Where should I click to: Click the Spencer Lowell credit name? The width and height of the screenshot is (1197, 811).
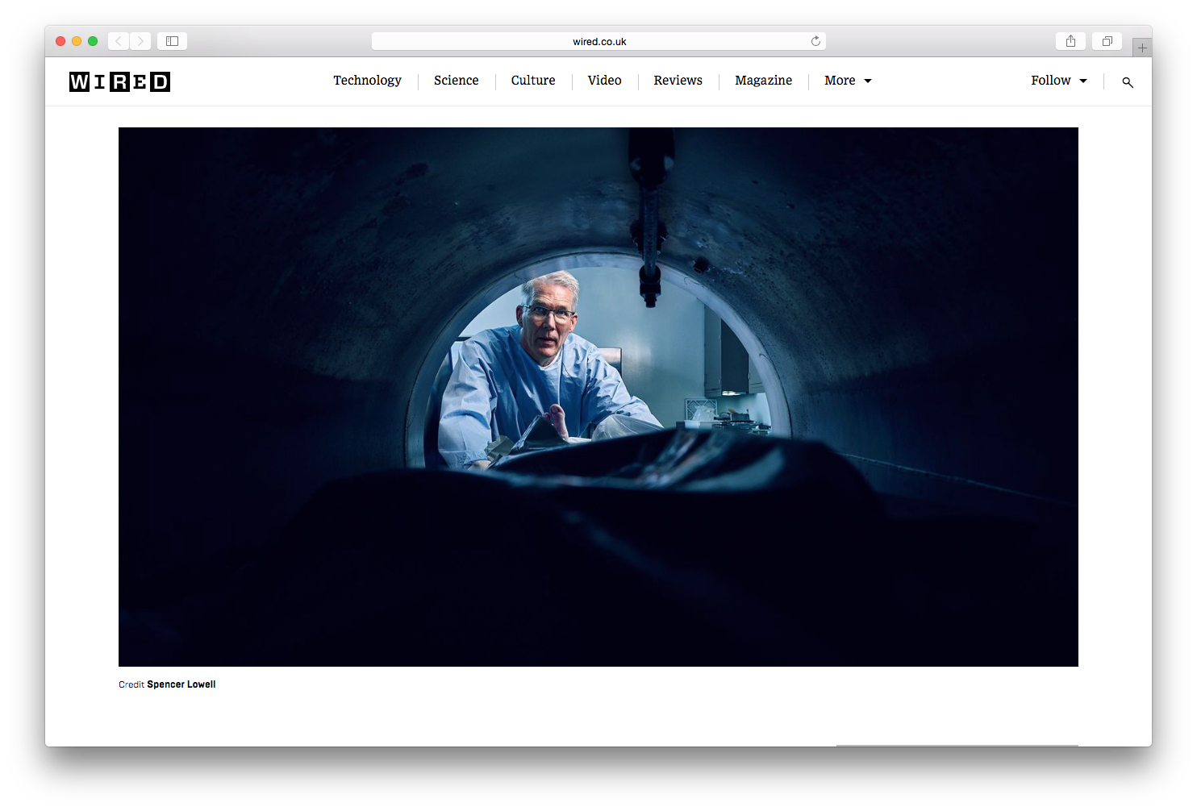181,684
